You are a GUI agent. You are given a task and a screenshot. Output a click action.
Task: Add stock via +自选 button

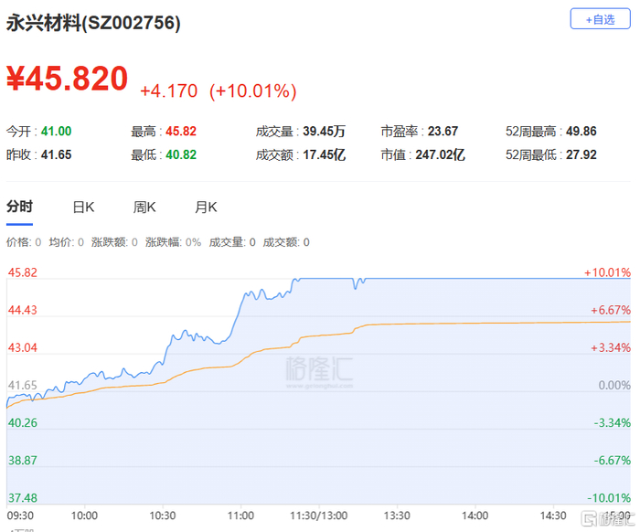pyautogui.click(x=600, y=19)
